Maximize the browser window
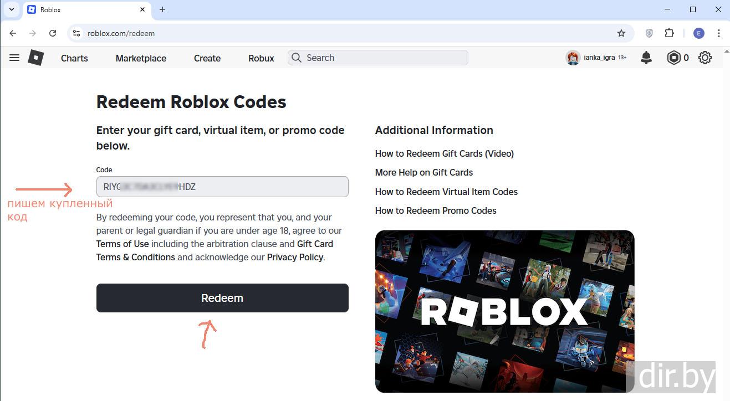730x401 pixels. pos(693,9)
